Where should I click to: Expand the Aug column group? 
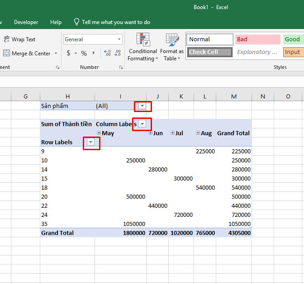point(198,133)
